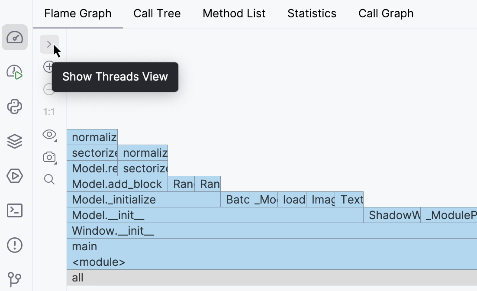
Task: Open the Python Console from the sidebar
Action: (x=14, y=107)
